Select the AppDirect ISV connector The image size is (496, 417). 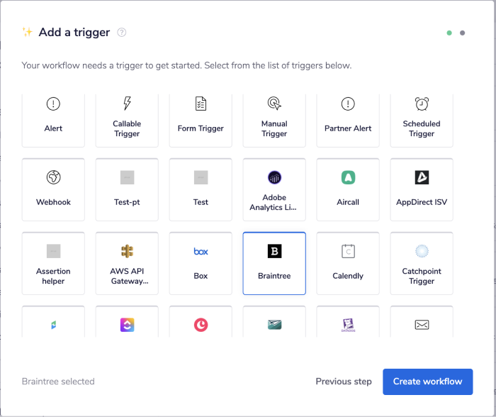(422, 189)
